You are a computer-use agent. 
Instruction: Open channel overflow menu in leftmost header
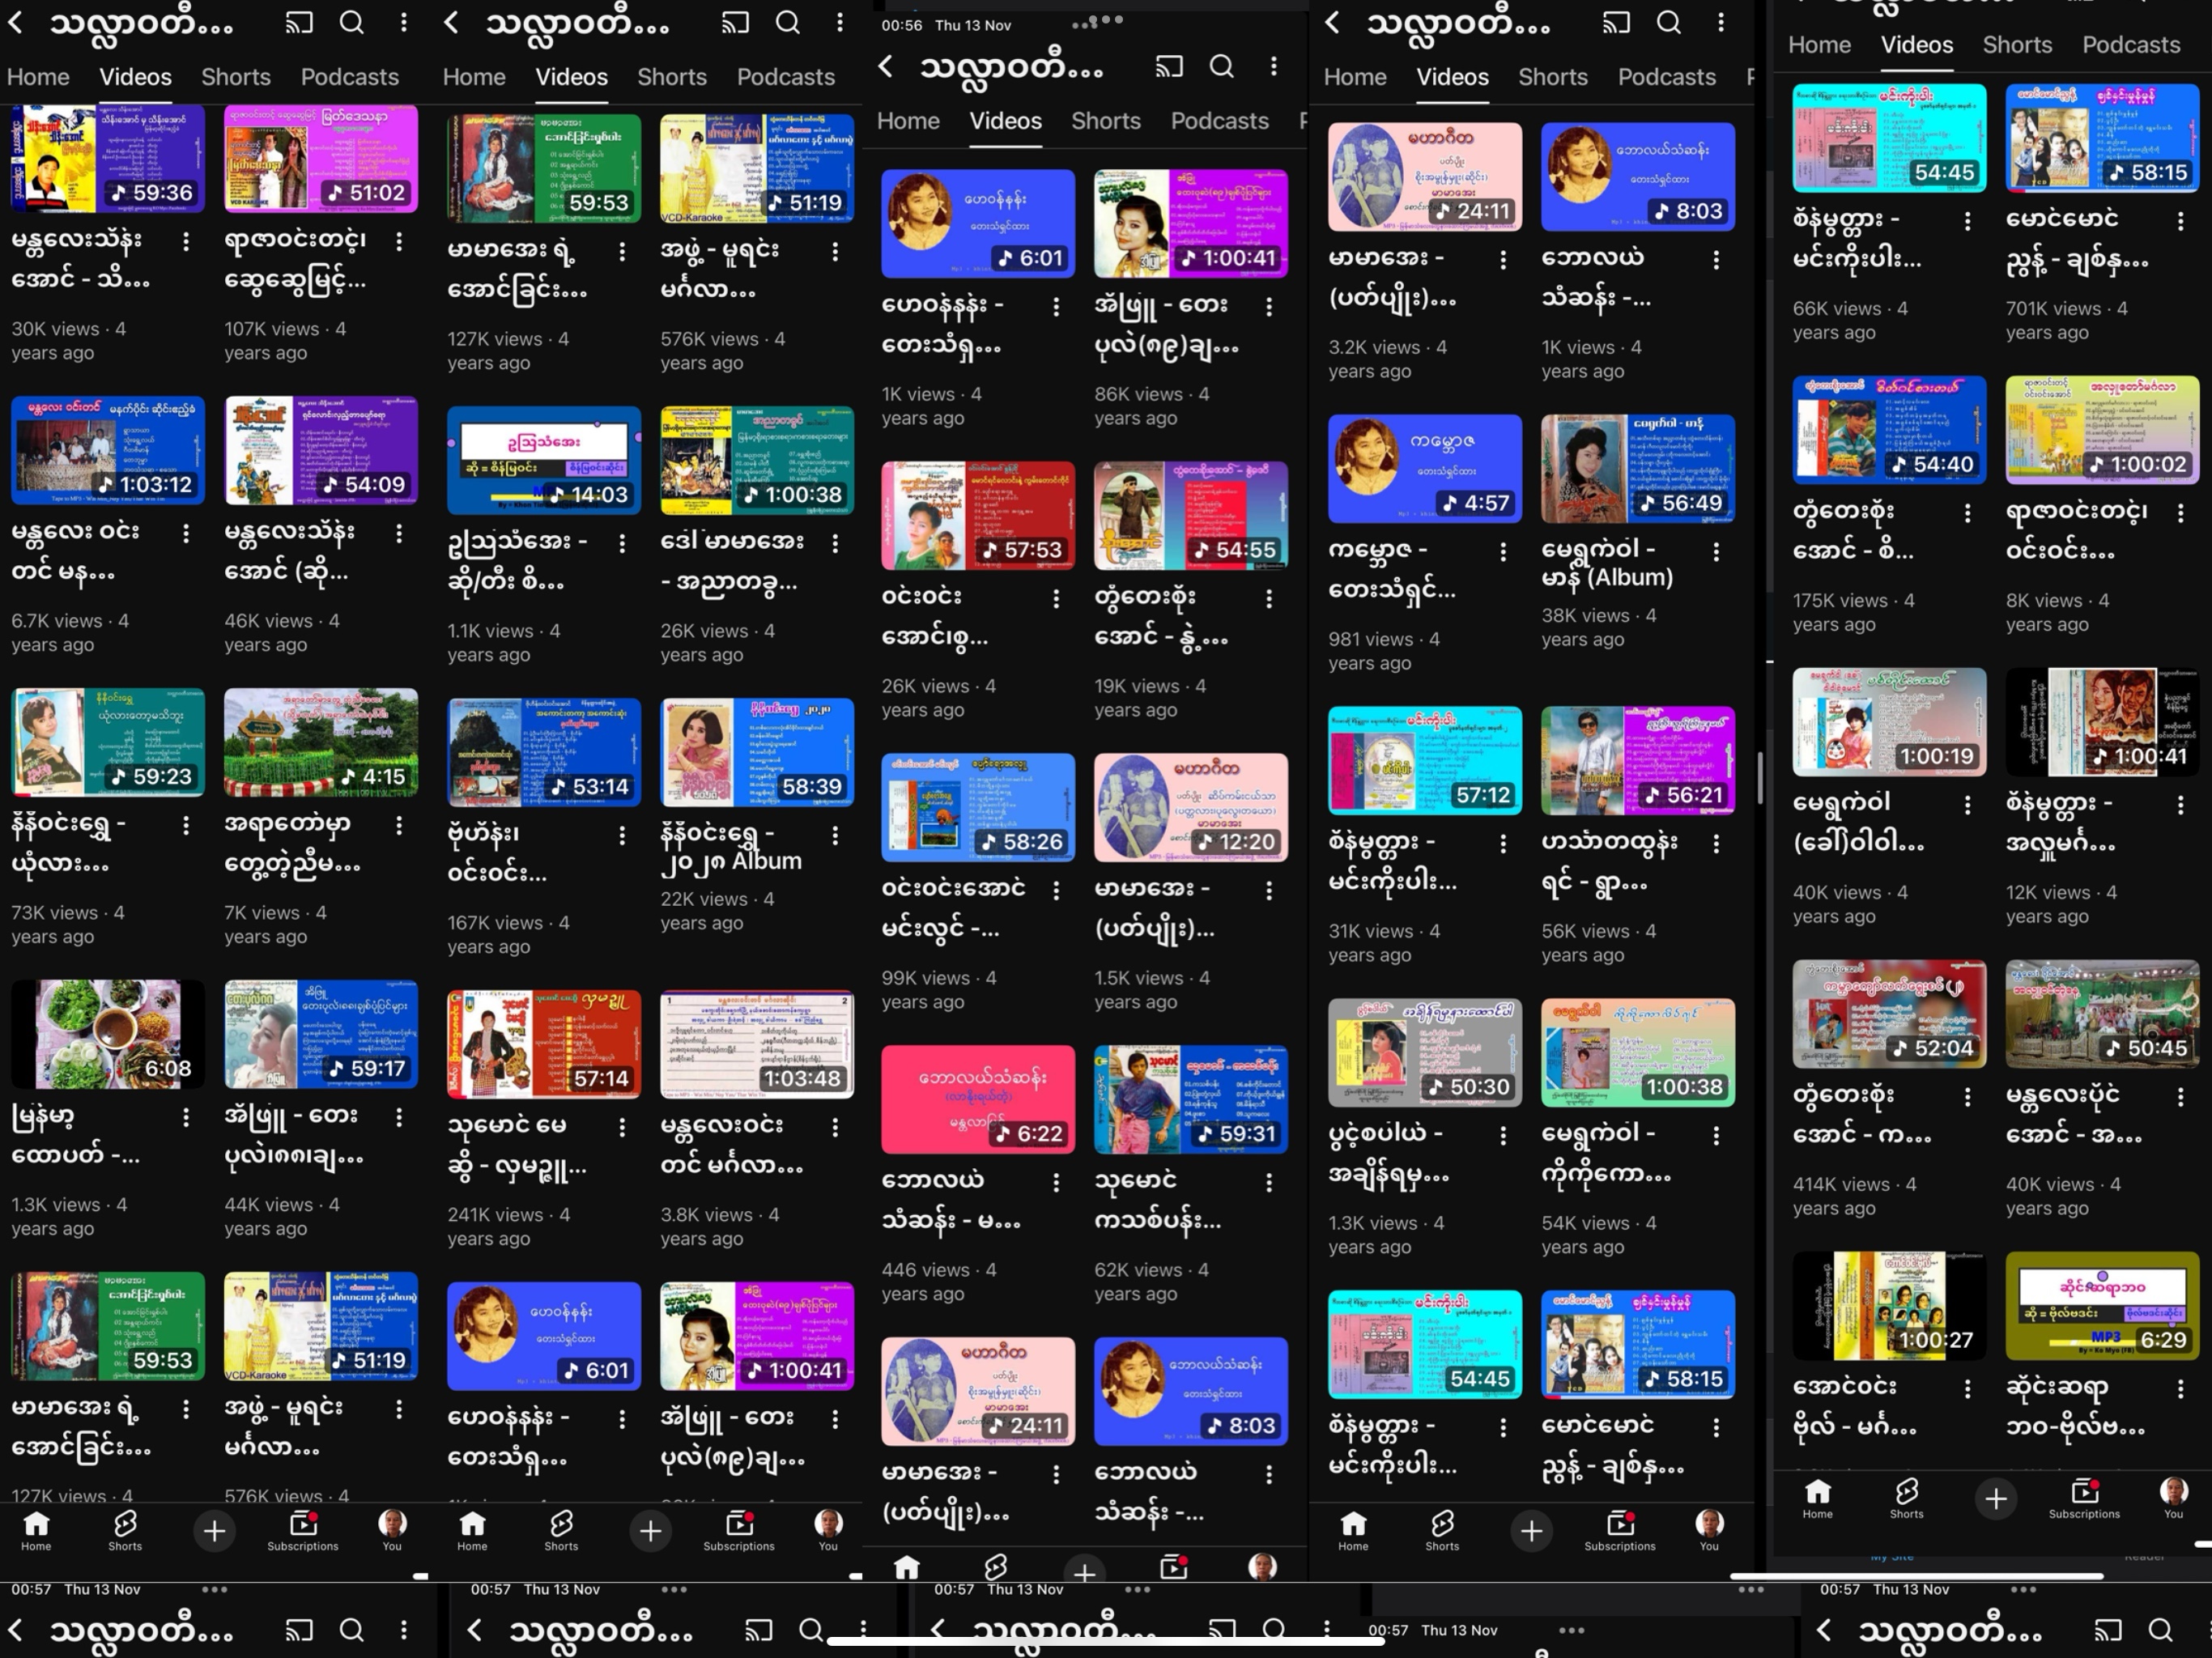(404, 22)
